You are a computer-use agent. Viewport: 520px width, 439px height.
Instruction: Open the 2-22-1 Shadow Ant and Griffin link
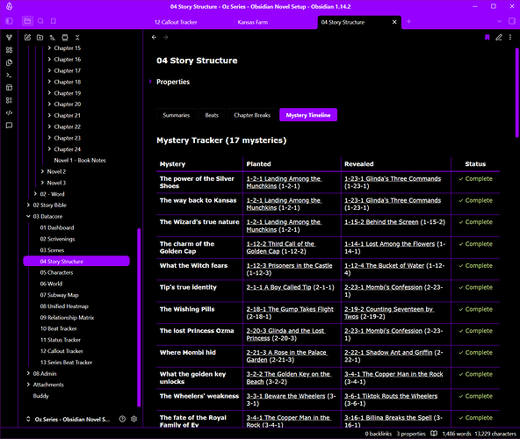pyautogui.click(x=388, y=352)
